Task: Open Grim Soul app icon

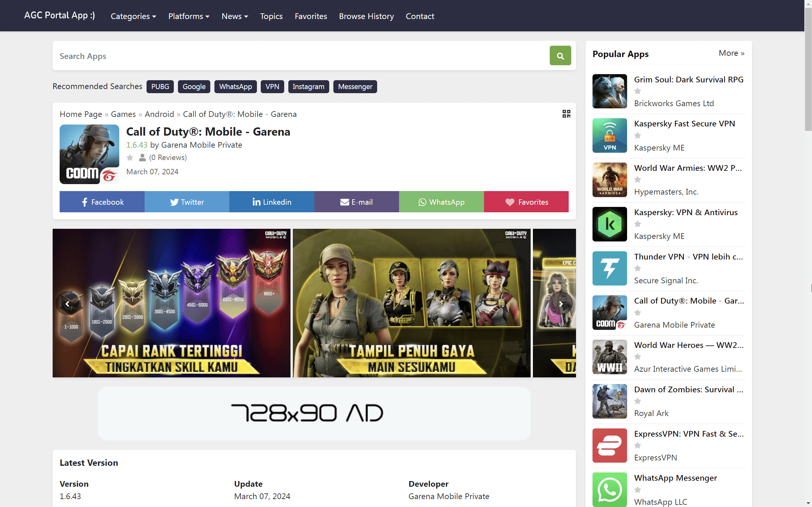Action: tap(610, 91)
